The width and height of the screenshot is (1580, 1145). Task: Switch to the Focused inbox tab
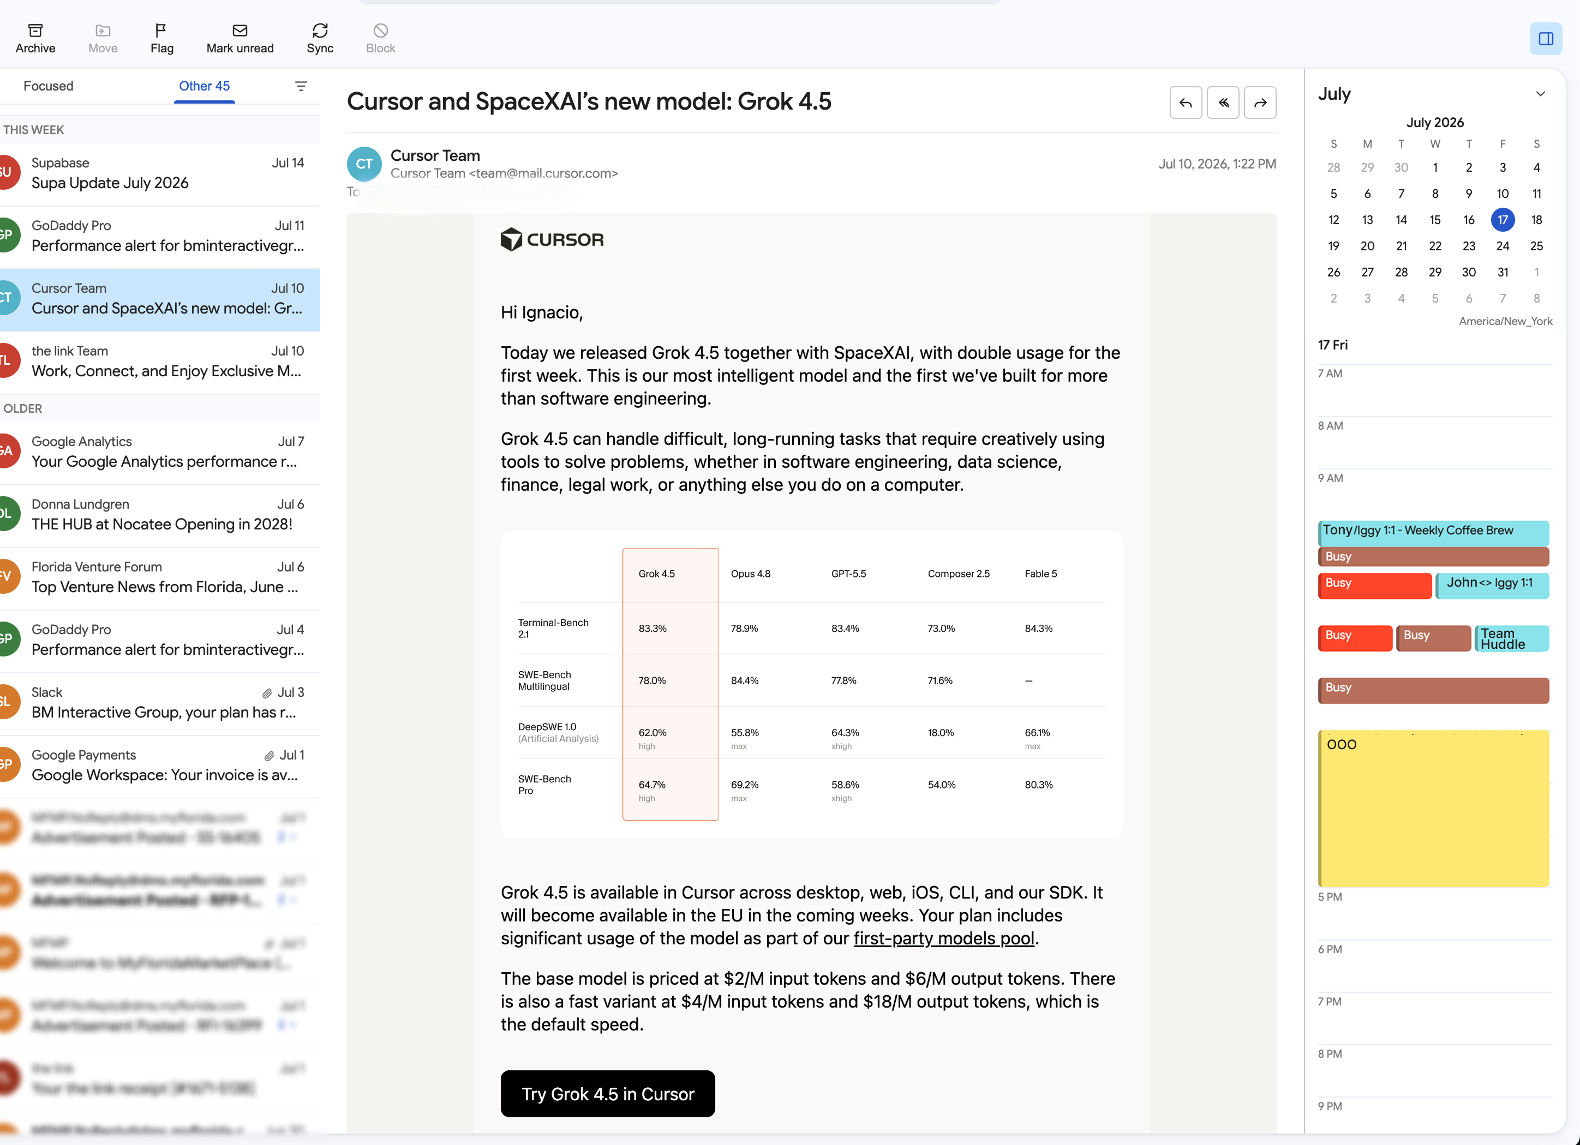pos(48,86)
